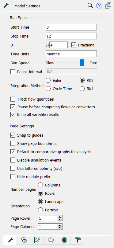Open the paint roller styles tab icon

pos(78,240)
